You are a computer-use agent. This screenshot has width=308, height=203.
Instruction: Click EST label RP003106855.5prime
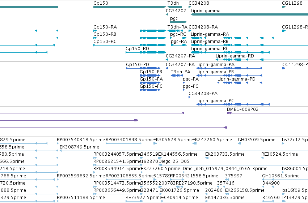click(x=130, y=176)
